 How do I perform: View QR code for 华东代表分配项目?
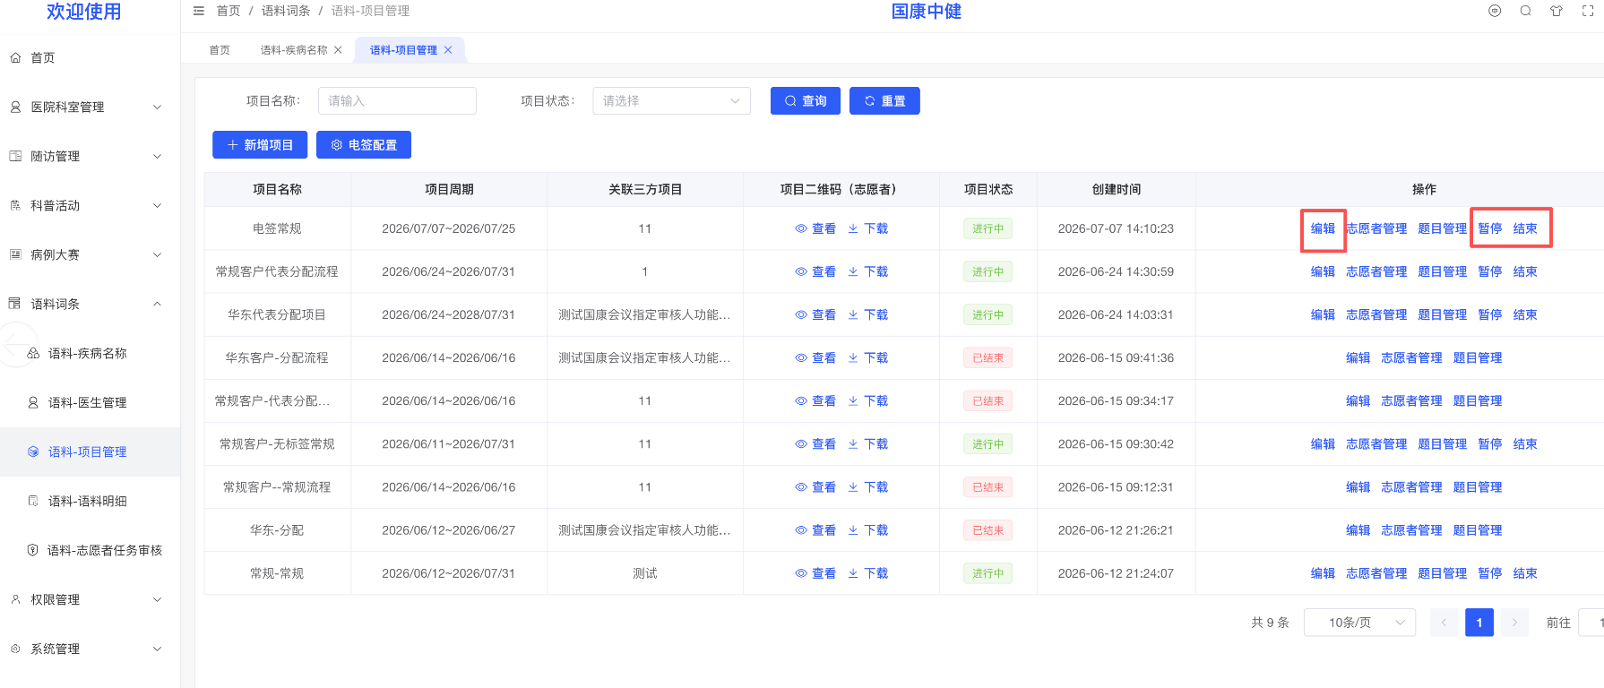[x=815, y=314]
